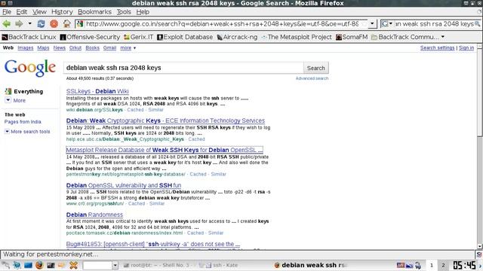Open the terminal launcher icon in the taskbar
The height and width of the screenshot is (271, 483).
click(x=51, y=265)
